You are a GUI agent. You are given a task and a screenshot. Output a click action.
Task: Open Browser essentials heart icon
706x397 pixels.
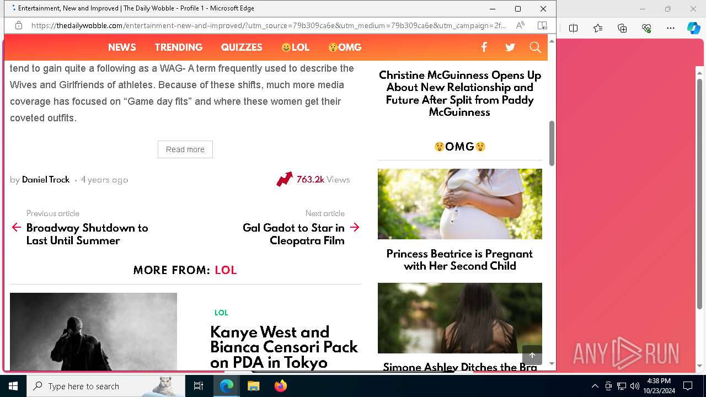tap(646, 28)
